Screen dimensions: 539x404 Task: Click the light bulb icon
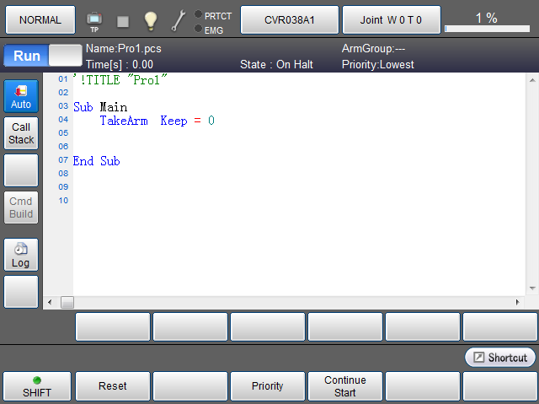click(x=150, y=20)
